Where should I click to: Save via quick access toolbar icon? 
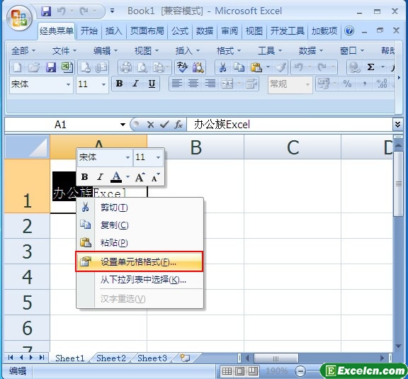[x=46, y=11]
